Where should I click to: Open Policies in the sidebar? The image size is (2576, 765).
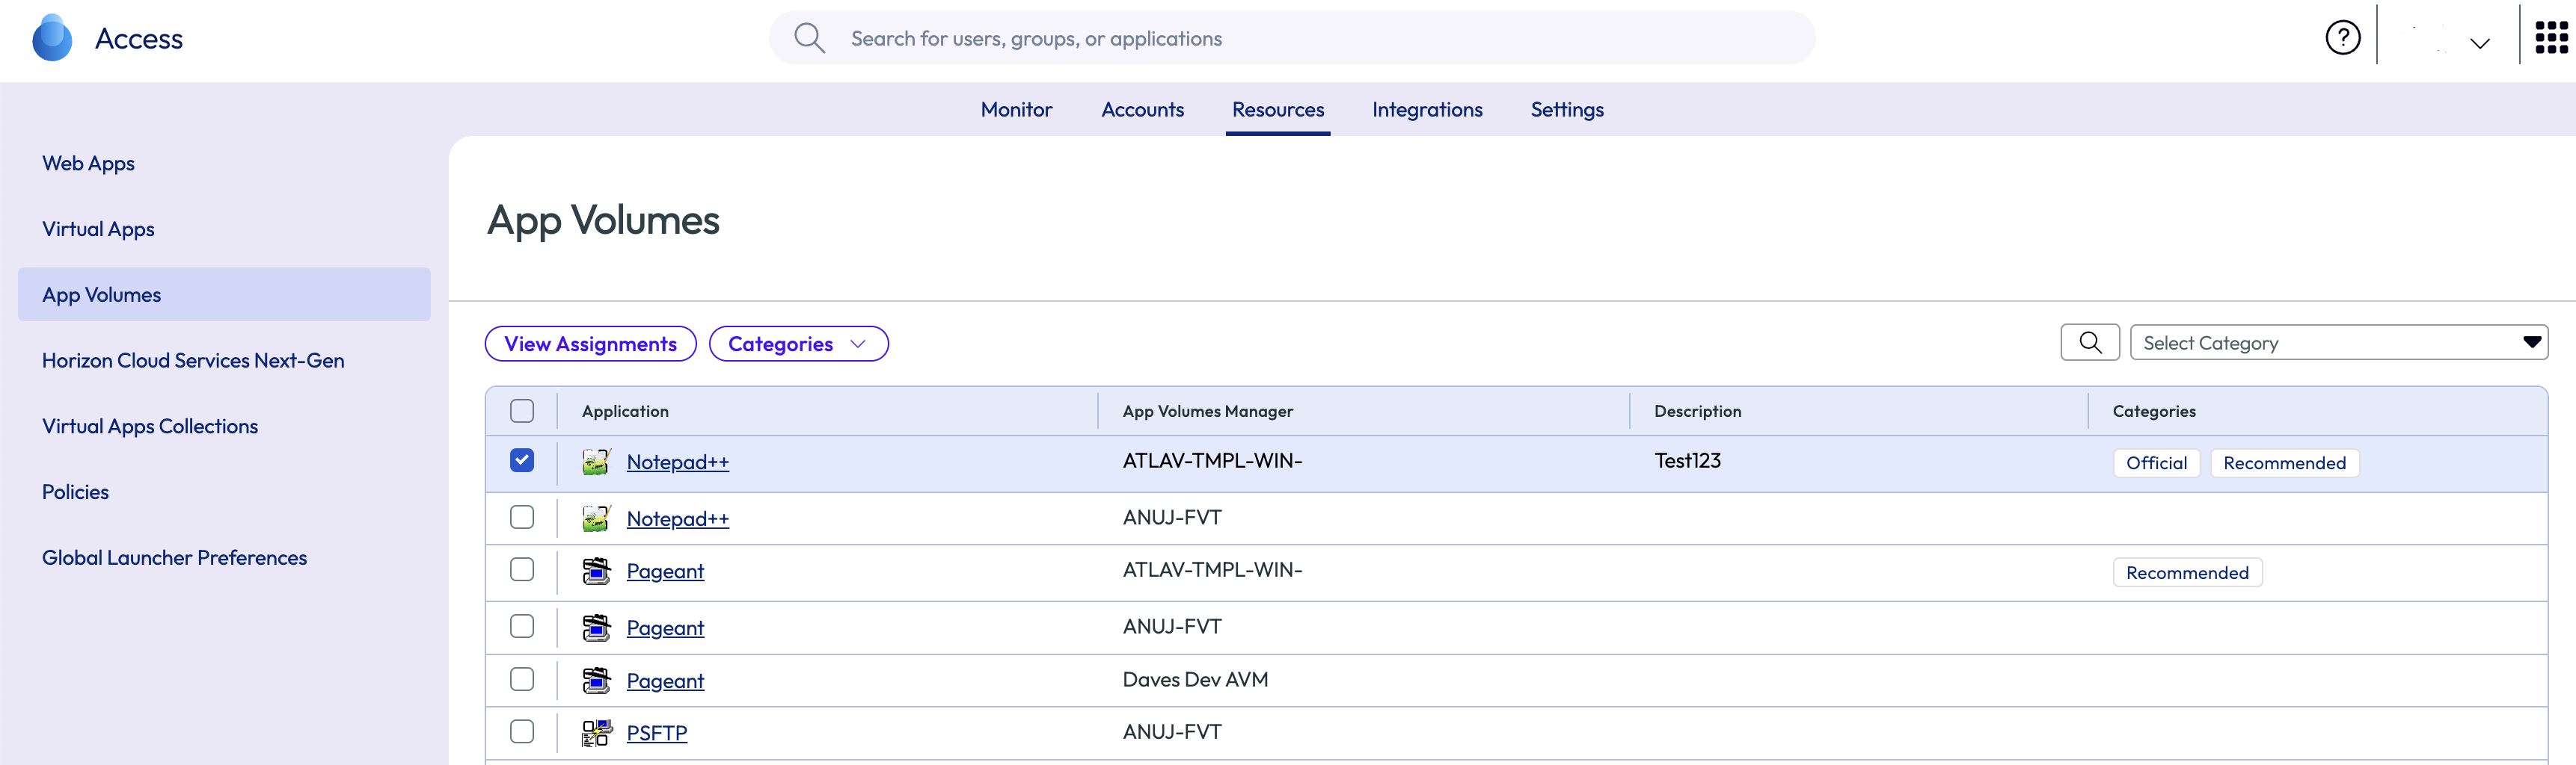tap(75, 492)
